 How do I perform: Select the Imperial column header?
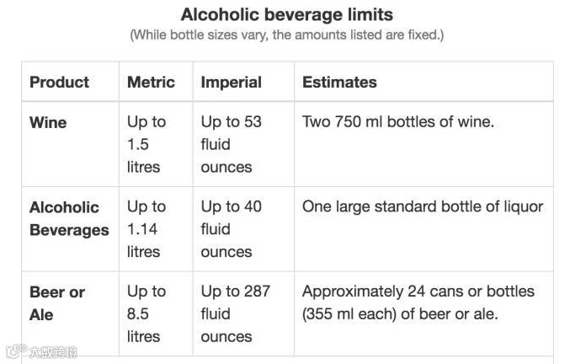231,83
